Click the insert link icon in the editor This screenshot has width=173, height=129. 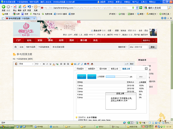(57, 64)
